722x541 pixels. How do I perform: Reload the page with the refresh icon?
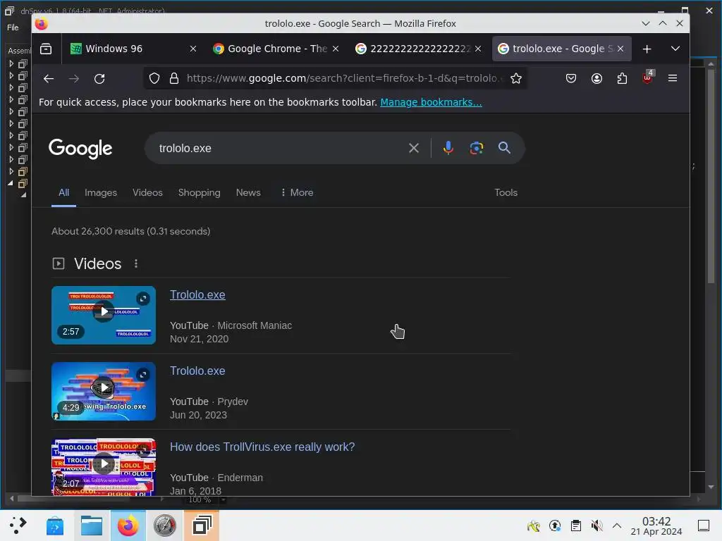(99, 79)
